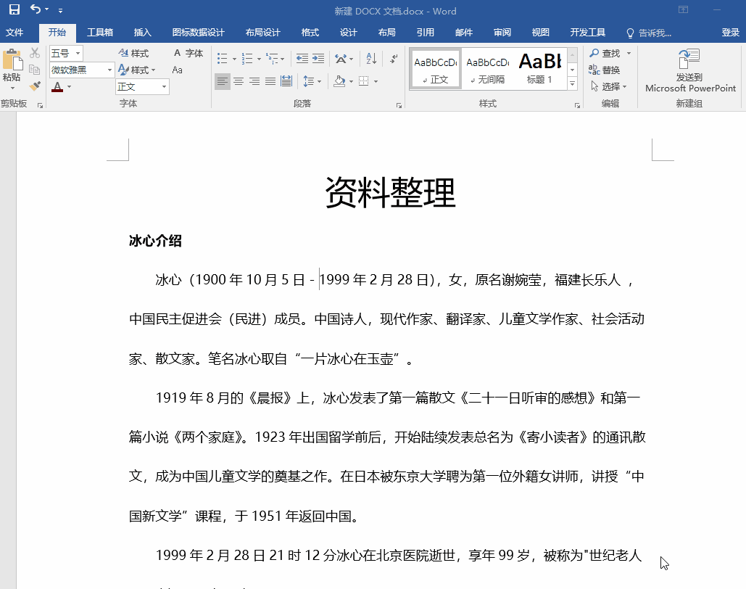Open font color dropdown arrow
This screenshot has height=589, width=746.
pyautogui.click(x=70, y=86)
